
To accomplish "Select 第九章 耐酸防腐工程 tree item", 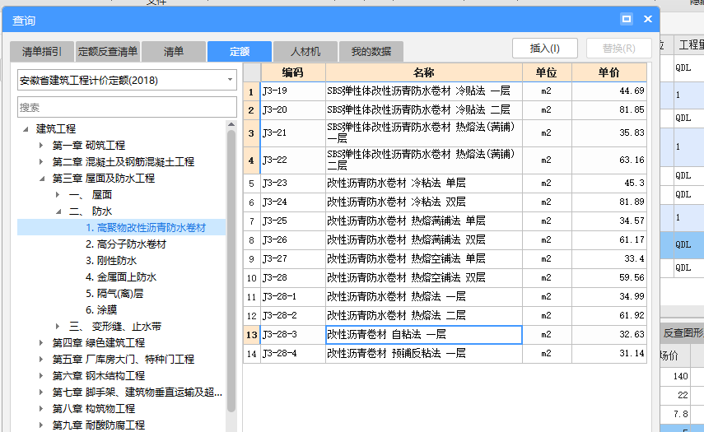I will pyautogui.click(x=98, y=425).
